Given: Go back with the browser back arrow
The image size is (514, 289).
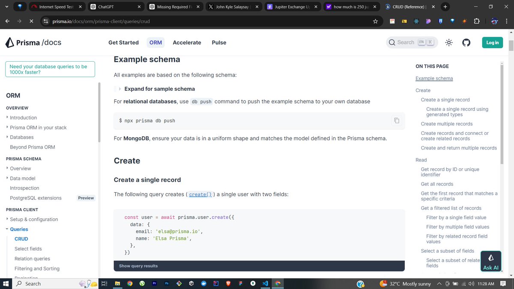Looking at the screenshot, I should (7, 21).
